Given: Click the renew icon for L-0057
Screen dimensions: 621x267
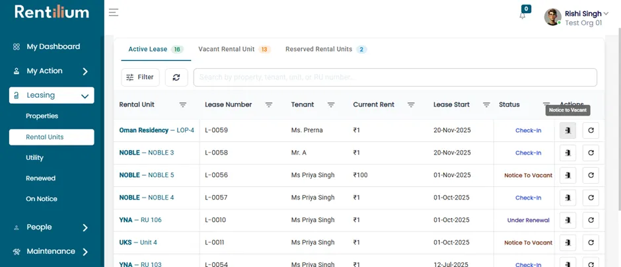Looking at the screenshot, I should pos(591,198).
